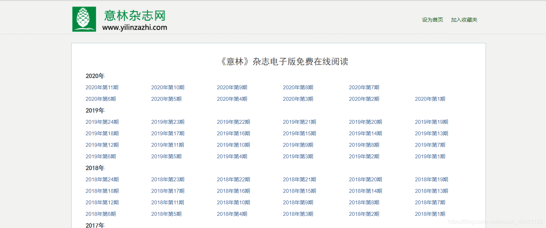Open issue 2018年第20期
Viewport: 546px width, 228px height.
pyautogui.click(x=365, y=180)
